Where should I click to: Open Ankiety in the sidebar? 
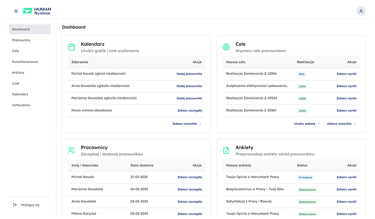18,72
